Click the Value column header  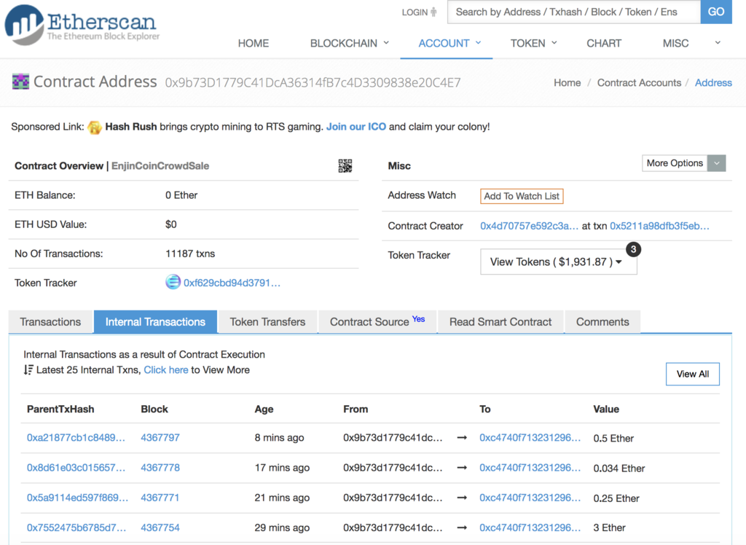(x=606, y=409)
